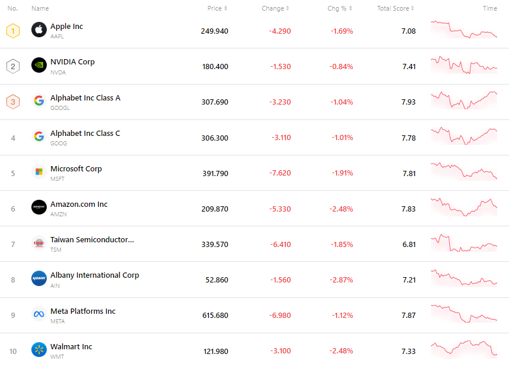Click the Time column header

click(489, 8)
